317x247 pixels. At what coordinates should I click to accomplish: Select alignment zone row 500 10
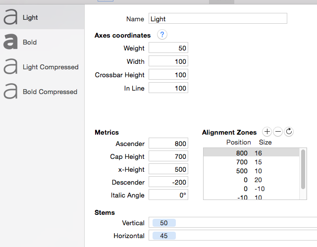[251, 171]
